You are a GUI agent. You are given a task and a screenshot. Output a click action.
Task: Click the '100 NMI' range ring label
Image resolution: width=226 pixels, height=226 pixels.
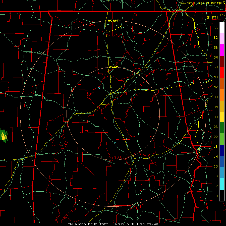(113, 21)
